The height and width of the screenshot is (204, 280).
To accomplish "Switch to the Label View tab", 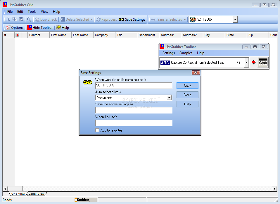I will point(37,194).
